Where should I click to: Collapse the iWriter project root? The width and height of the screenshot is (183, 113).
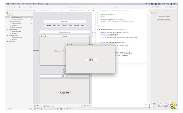(6, 13)
